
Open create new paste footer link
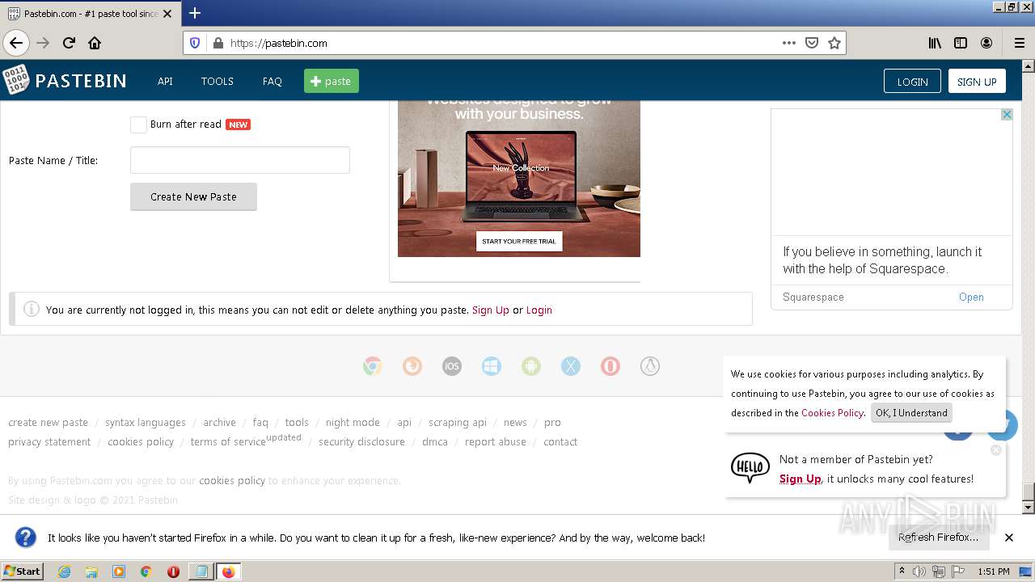[x=48, y=422]
